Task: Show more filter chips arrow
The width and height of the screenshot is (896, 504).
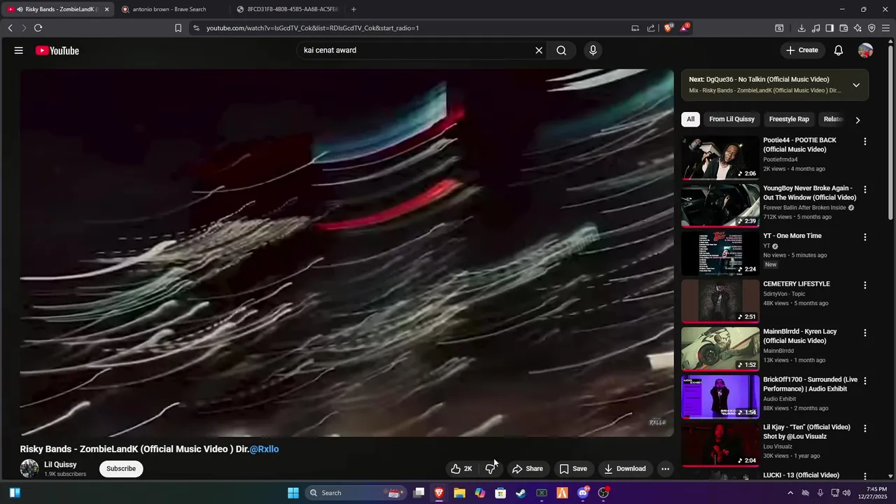Action: [x=857, y=120]
